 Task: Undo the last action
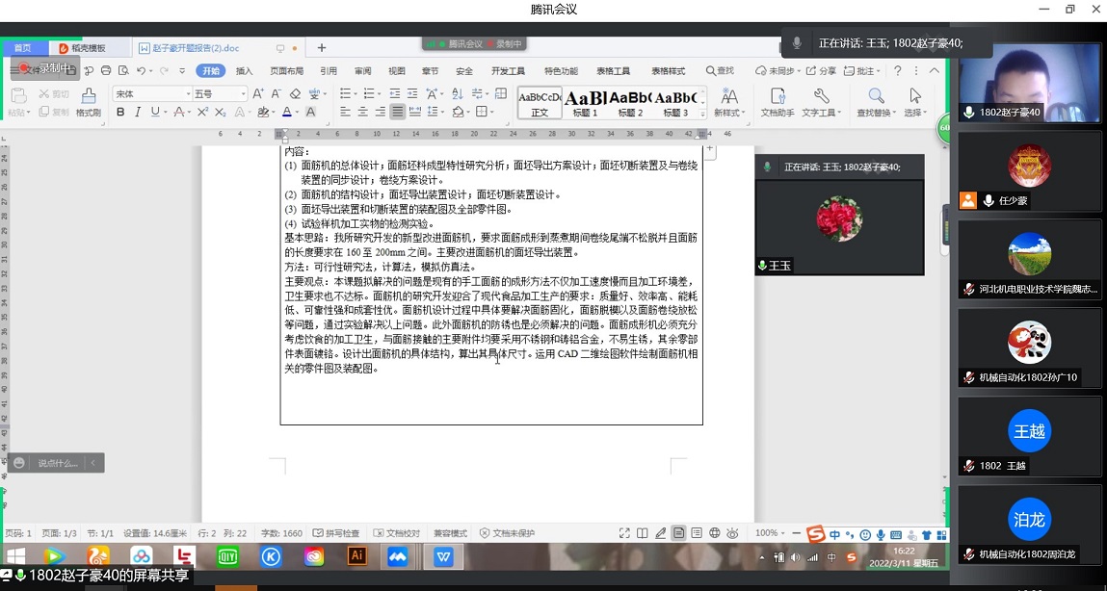(x=142, y=70)
